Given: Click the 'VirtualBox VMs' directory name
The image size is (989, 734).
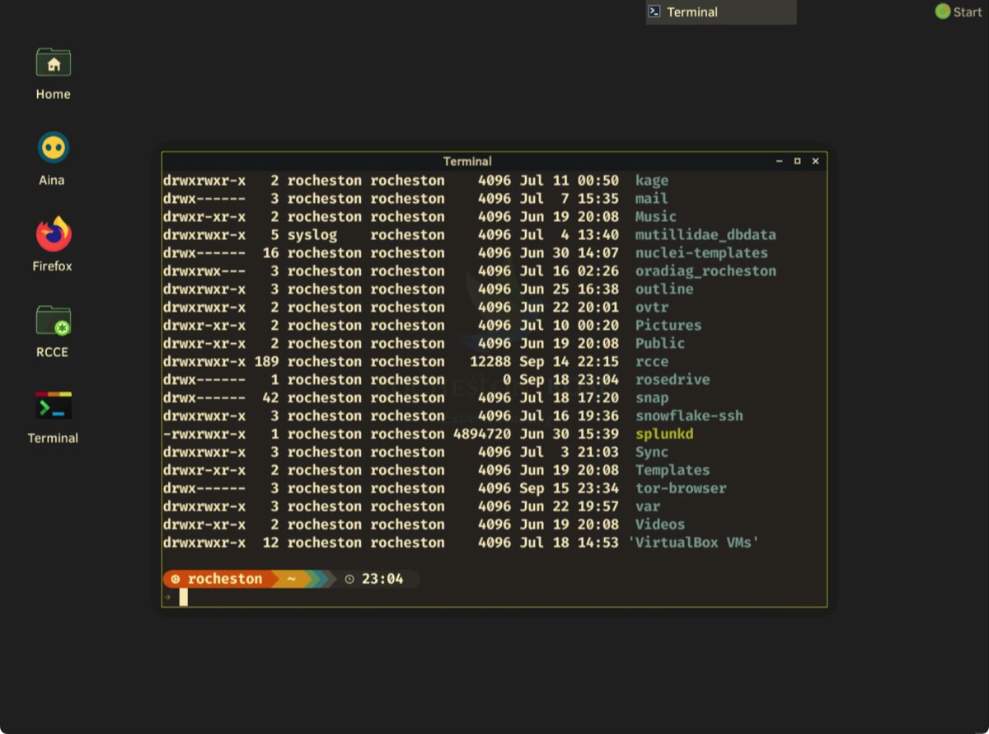Looking at the screenshot, I should coord(693,543).
